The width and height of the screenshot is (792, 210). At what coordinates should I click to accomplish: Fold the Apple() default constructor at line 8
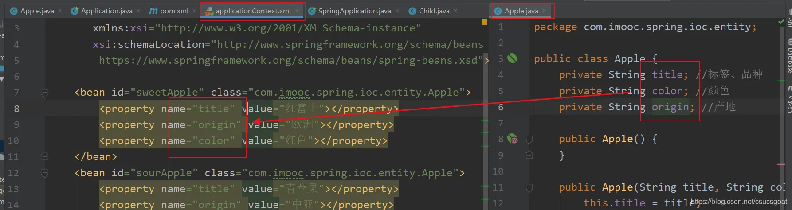pyautogui.click(x=529, y=139)
